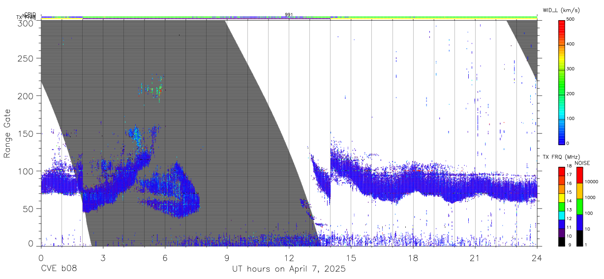Click the purple swatch in TX FRQ legend
The width and height of the screenshot is (604, 279).
click(562, 232)
